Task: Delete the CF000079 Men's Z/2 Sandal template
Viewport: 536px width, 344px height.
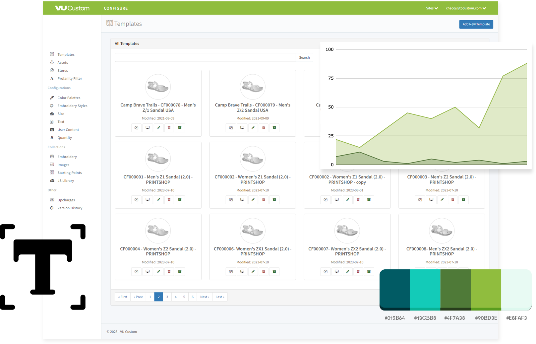Action: point(264,128)
